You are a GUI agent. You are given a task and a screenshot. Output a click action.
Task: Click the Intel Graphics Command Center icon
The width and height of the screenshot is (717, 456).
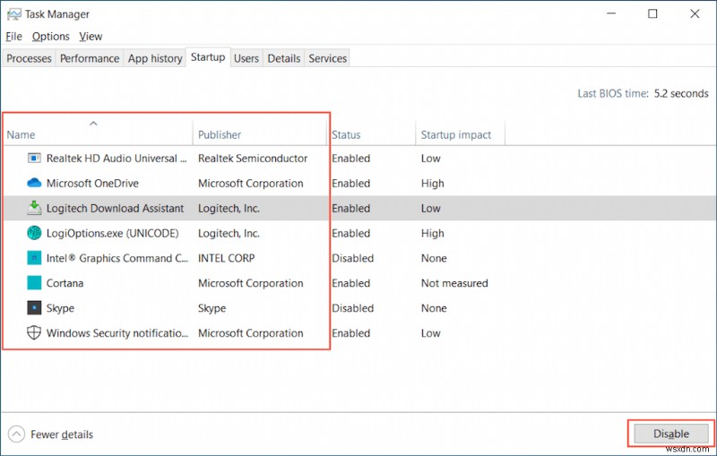coord(34,258)
